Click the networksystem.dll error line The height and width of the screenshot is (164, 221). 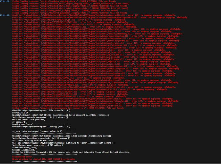tap(95, 66)
